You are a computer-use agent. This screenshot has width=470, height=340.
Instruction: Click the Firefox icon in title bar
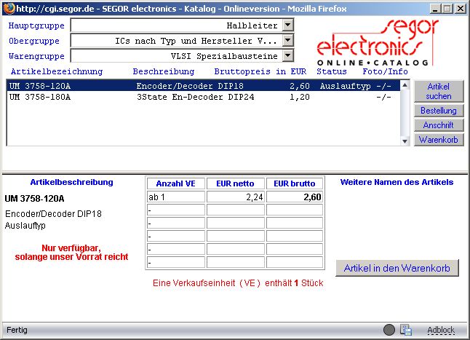(9, 9)
